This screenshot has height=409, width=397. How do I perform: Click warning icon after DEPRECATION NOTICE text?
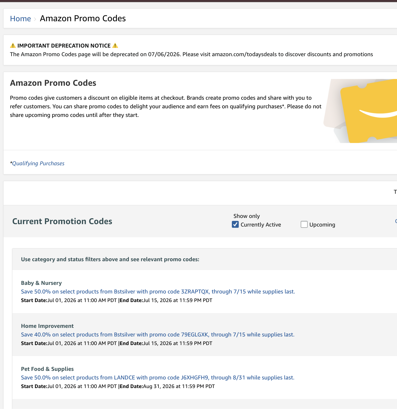[115, 45]
